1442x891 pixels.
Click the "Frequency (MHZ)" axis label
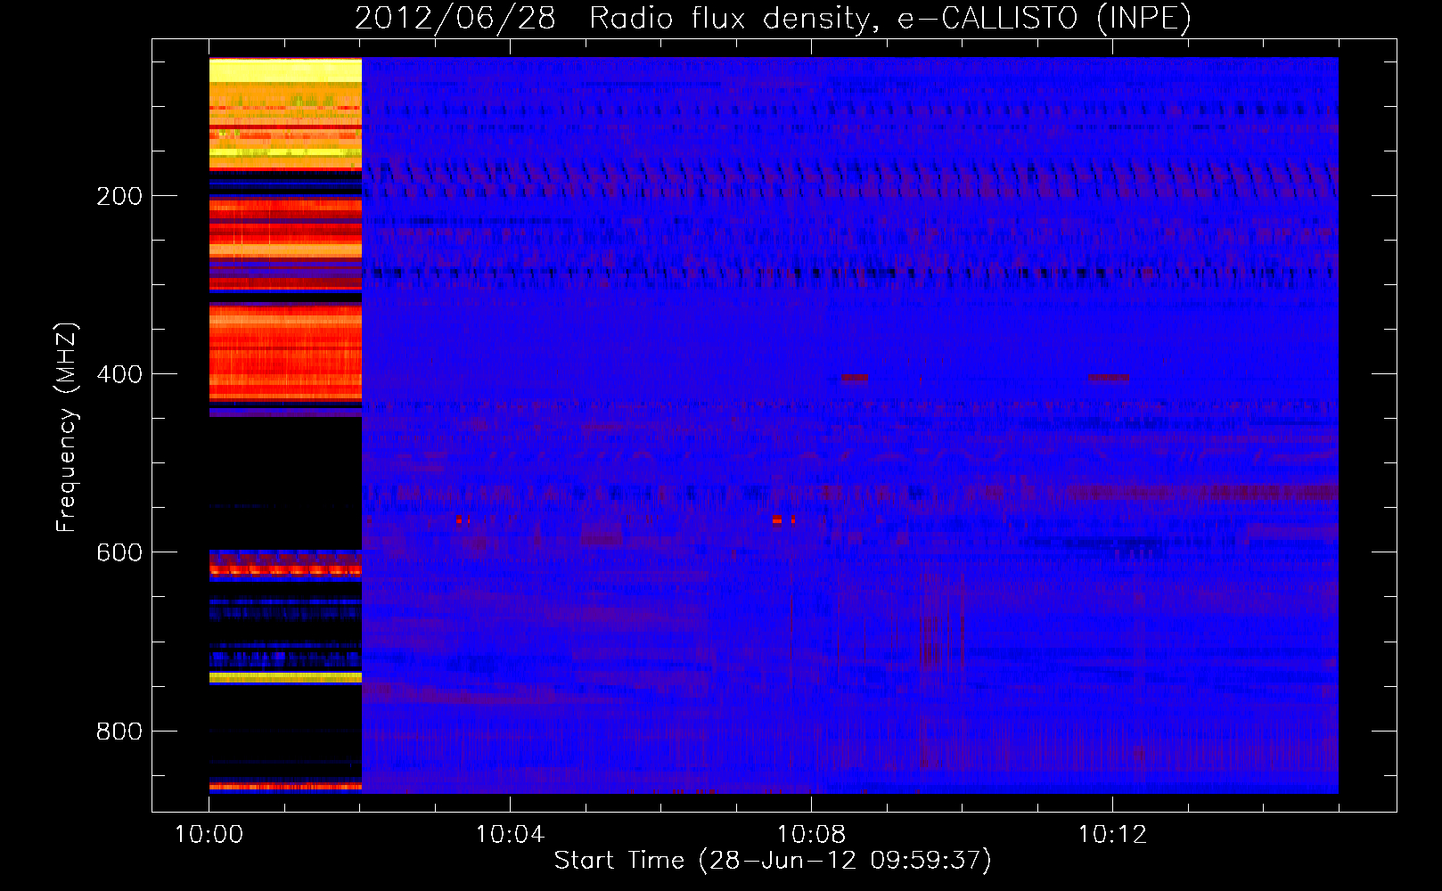[x=67, y=428]
